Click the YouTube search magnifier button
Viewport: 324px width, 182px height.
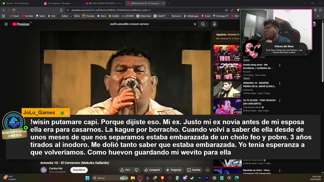(x=203, y=24)
